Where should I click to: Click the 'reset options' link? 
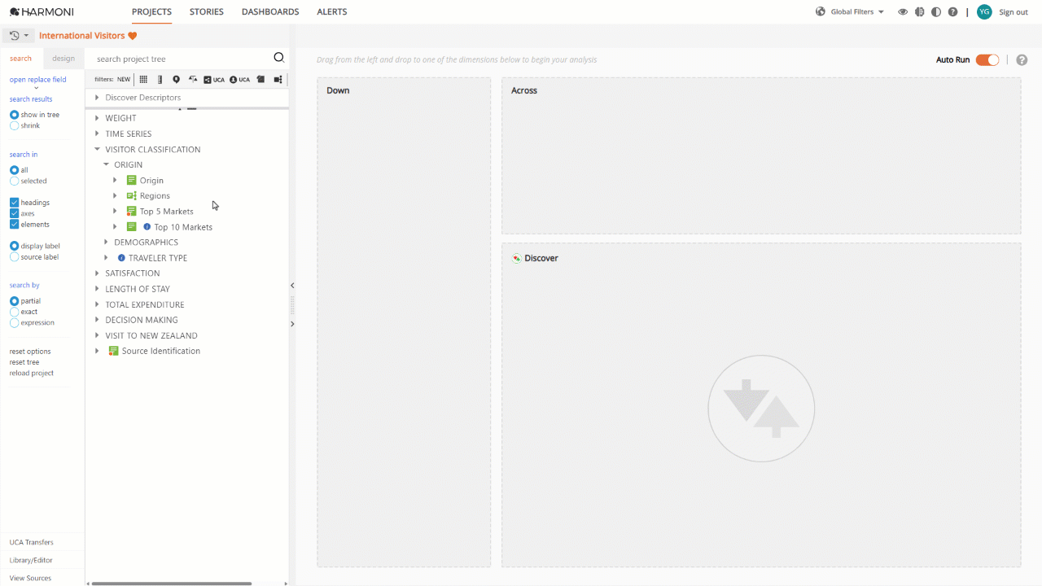click(30, 352)
